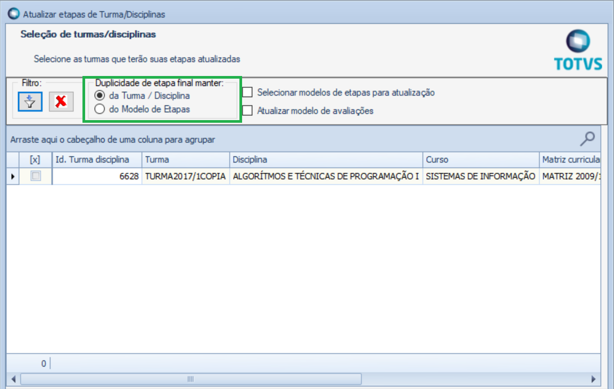Sort by 'Turma' column header
Screen dimensions: 614x389
pyautogui.click(x=186, y=159)
